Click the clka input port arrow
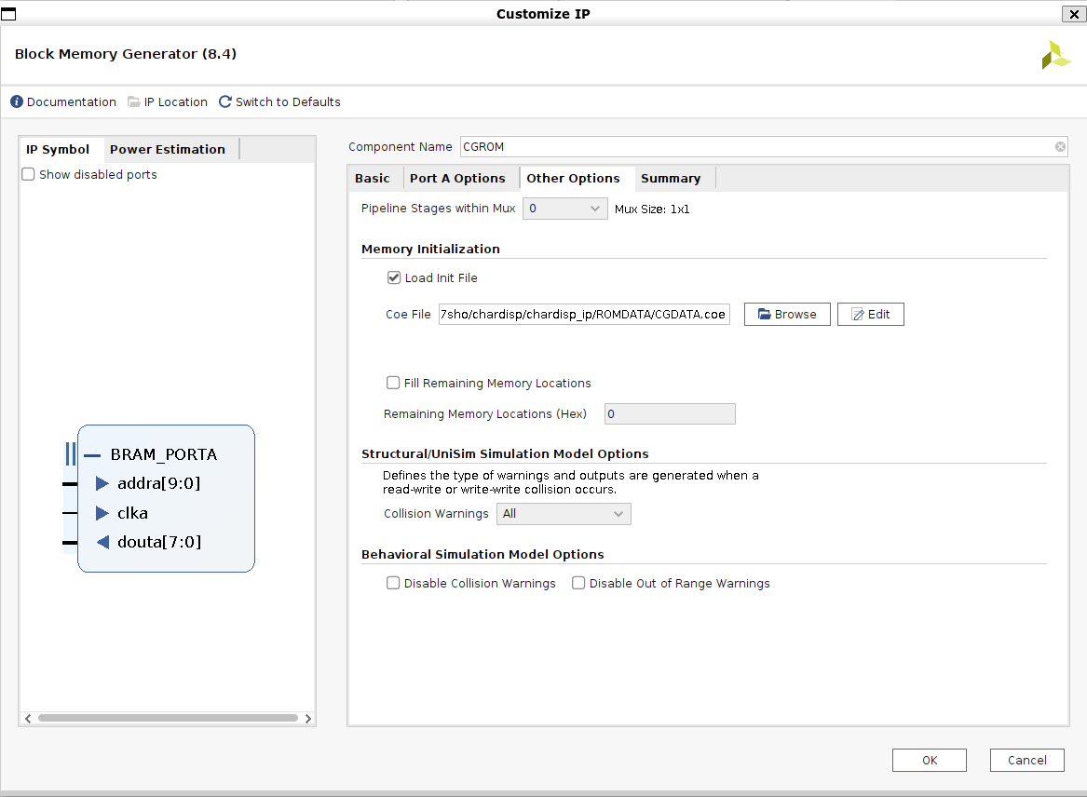This screenshot has width=1087, height=797. tap(102, 513)
